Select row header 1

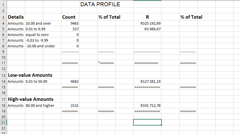point(3,5)
